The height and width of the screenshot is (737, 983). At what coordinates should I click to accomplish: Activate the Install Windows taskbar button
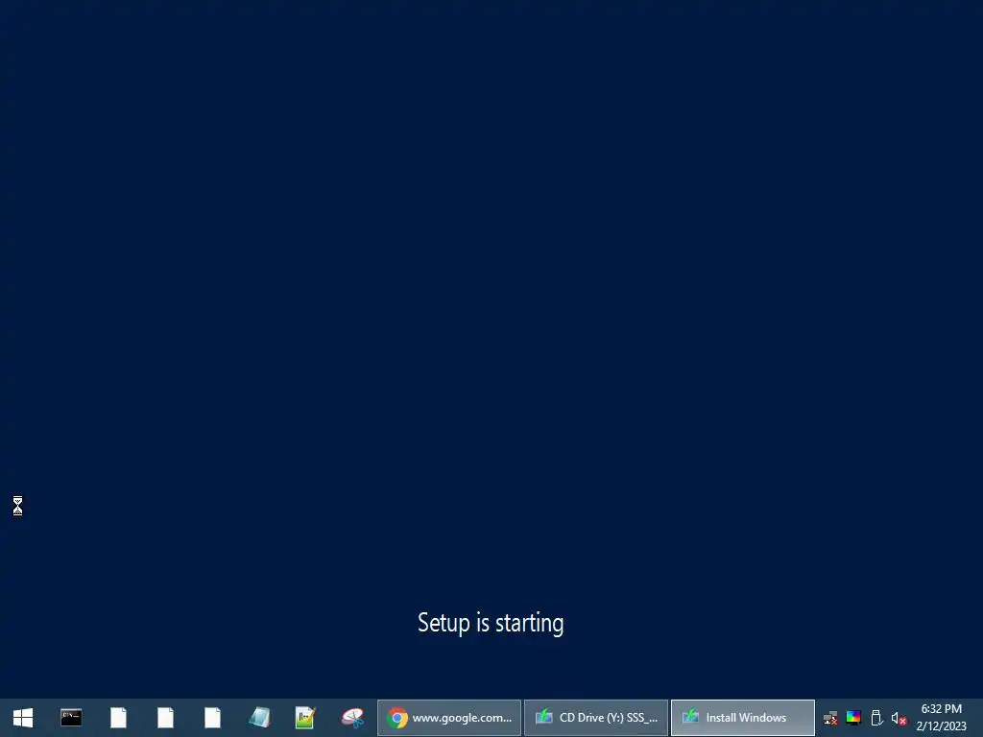[742, 718]
